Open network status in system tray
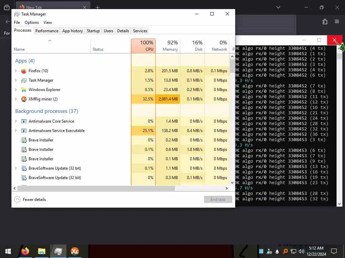This screenshot has width=345, height=258. (x=293, y=251)
